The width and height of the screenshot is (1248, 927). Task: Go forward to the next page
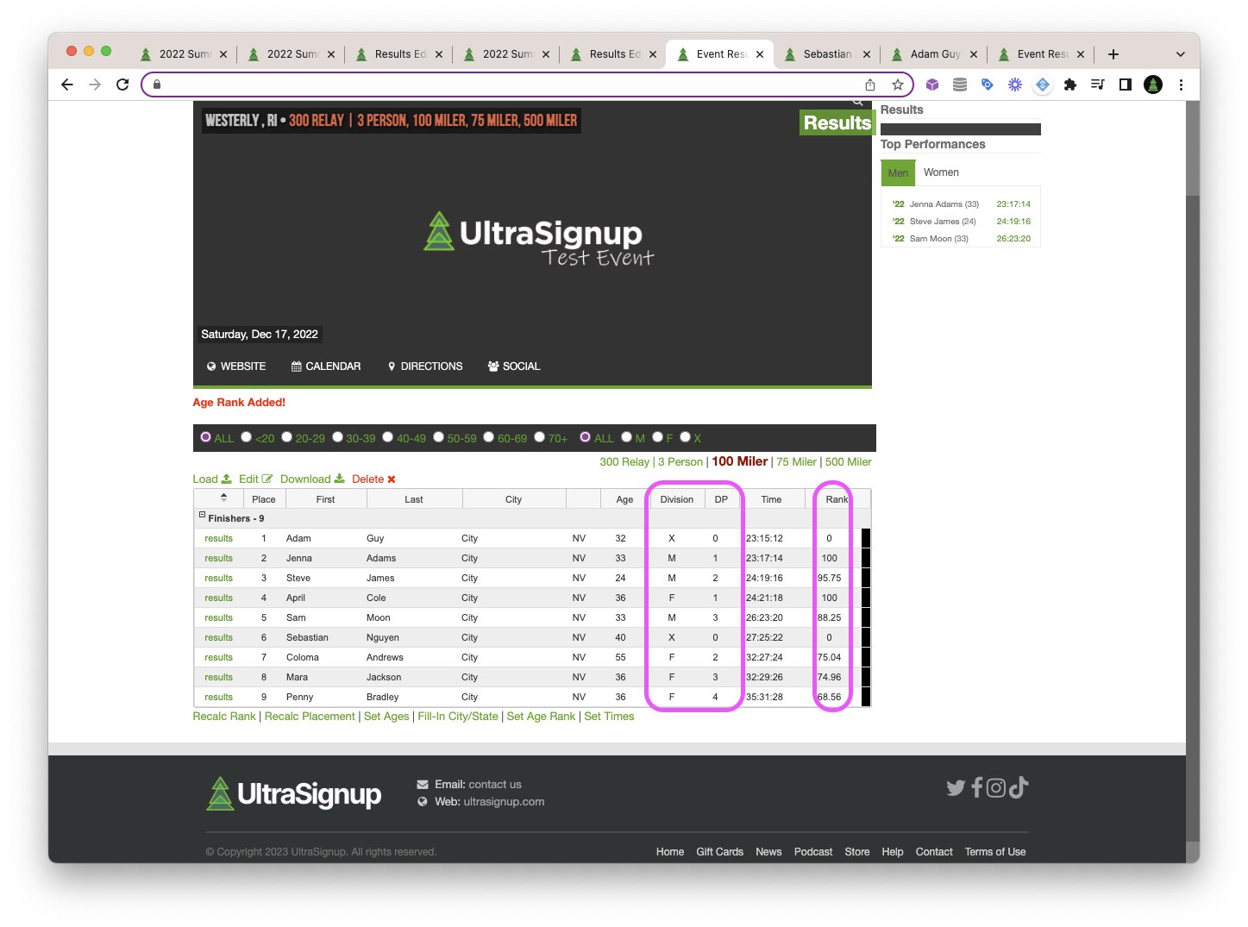pos(95,85)
